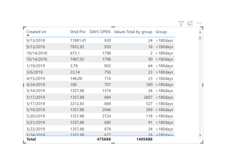The image size is (225, 153).
Task: Click the scrollbar down arrow
Action: coord(200,135)
